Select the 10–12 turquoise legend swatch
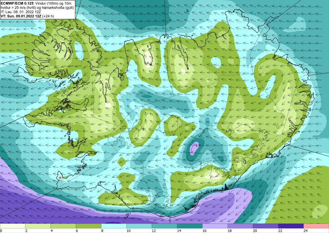This screenshot has height=233, width=329. pyautogui.click(x=139, y=226)
